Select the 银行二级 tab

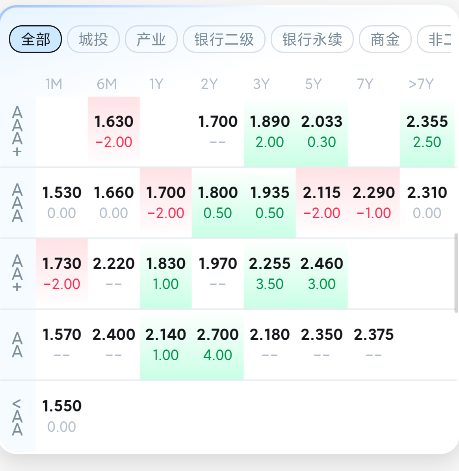point(224,39)
